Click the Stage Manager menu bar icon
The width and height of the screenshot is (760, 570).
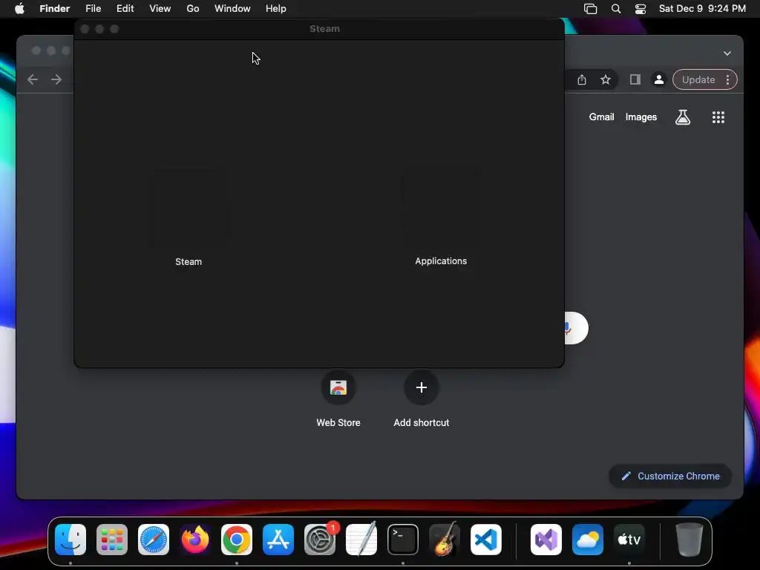[590, 9]
